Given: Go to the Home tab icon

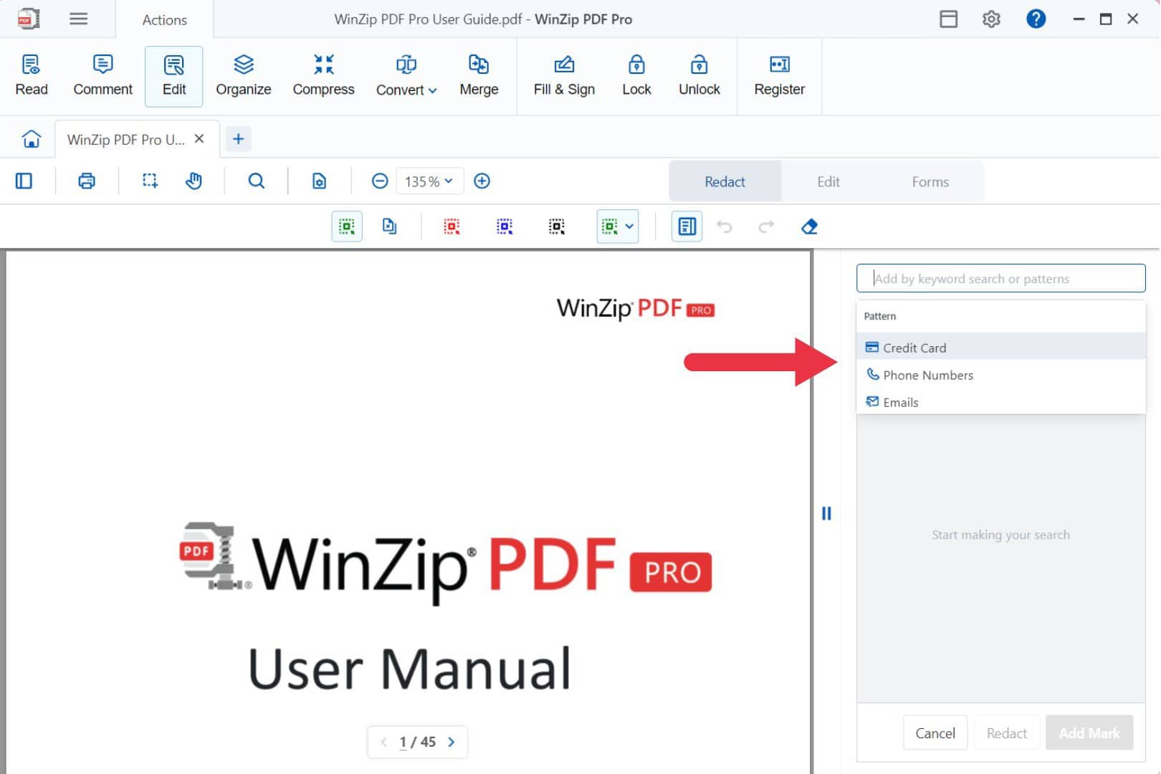Looking at the screenshot, I should 32,138.
